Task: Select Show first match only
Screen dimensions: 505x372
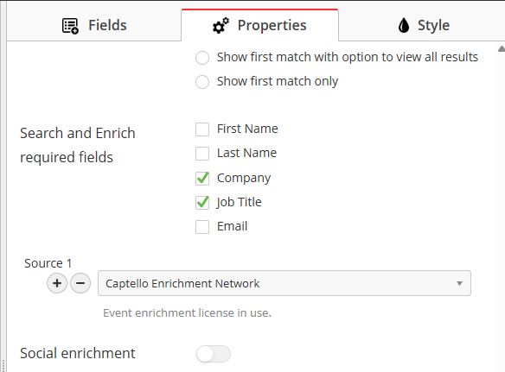Action: 202,82
